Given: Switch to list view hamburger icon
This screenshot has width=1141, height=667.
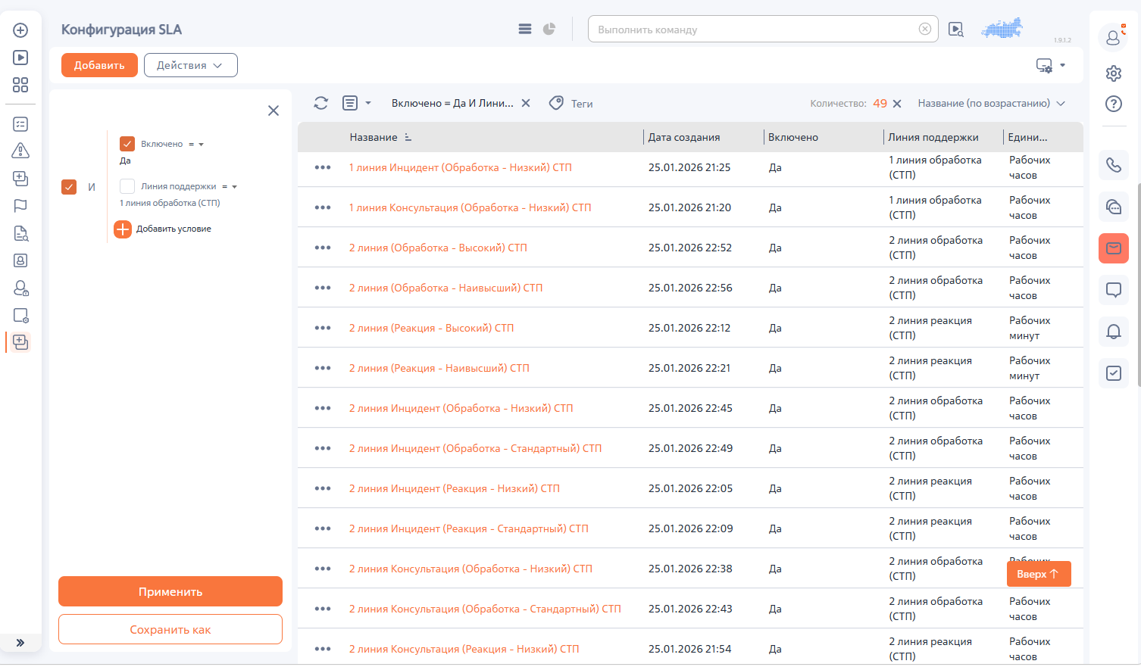Looking at the screenshot, I should (524, 29).
